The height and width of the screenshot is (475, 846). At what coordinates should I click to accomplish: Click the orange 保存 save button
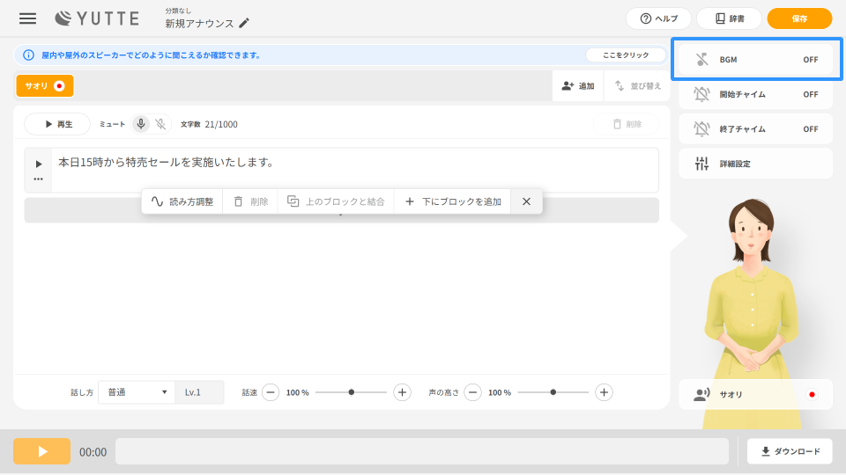pyautogui.click(x=799, y=18)
